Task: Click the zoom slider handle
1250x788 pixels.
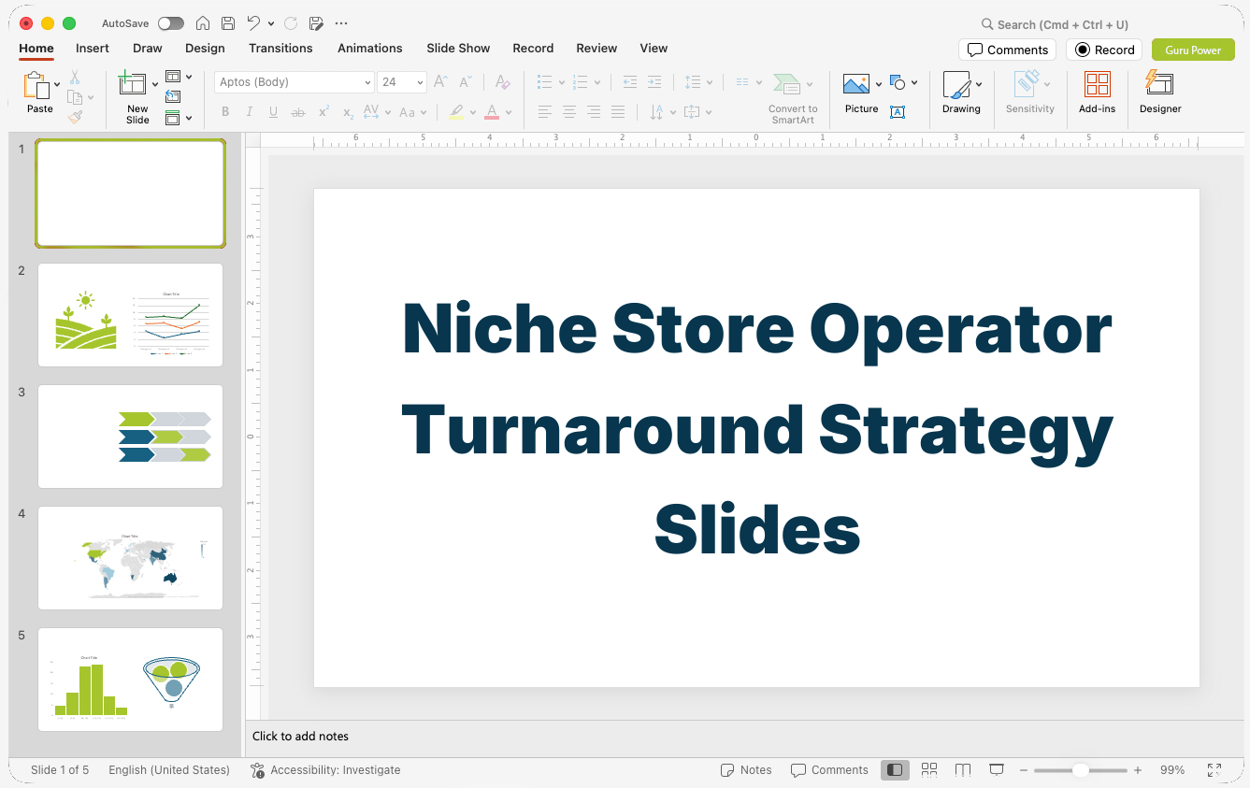Action: 1080,770
